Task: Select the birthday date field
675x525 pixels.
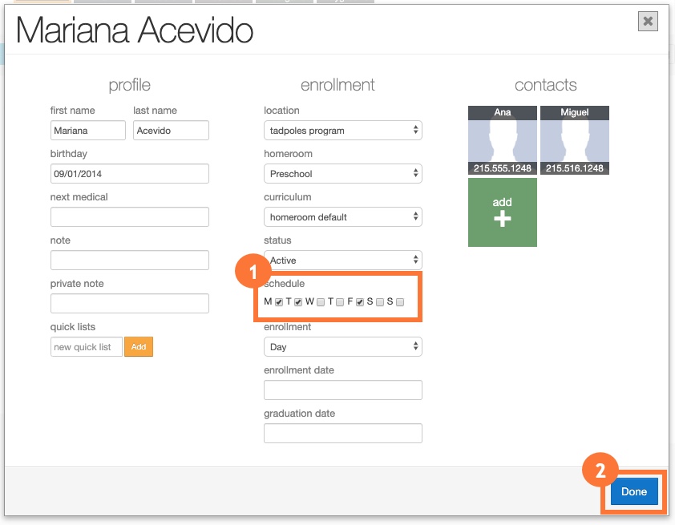Action: click(x=129, y=174)
